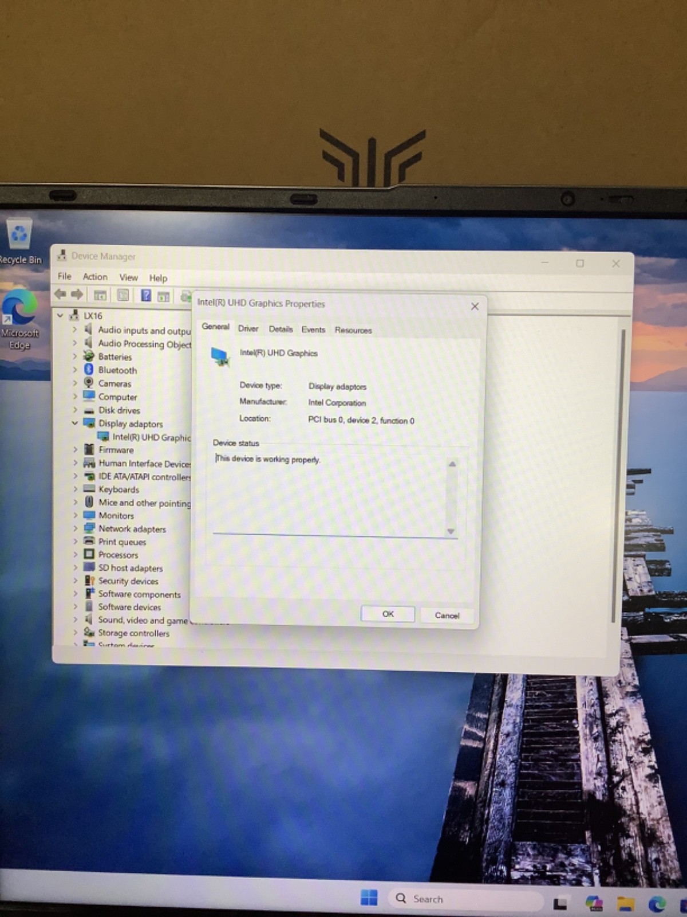The height and width of the screenshot is (917, 687).
Task: Open the View menu
Action: point(128,277)
